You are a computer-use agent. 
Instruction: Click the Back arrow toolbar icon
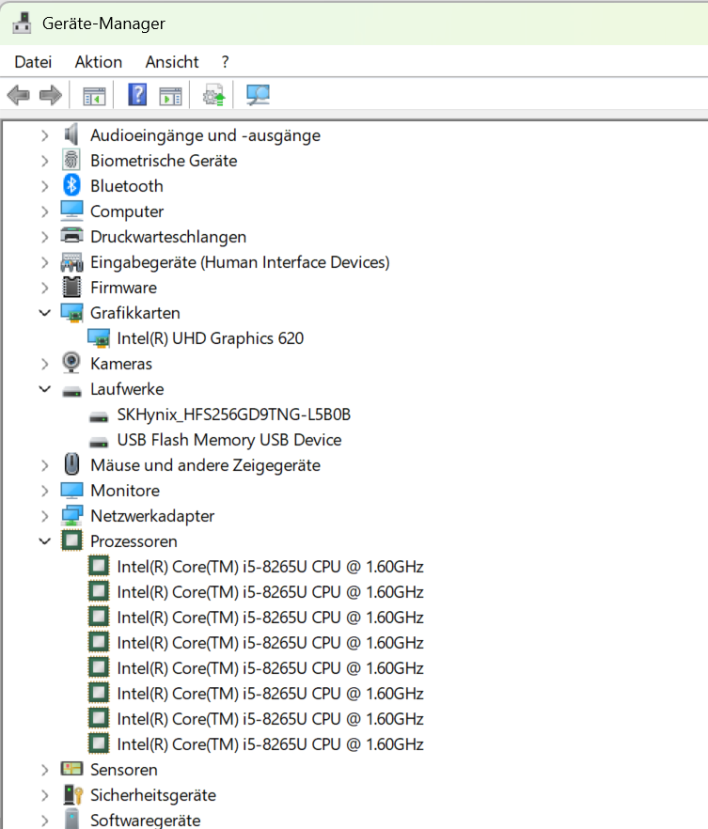[19, 96]
